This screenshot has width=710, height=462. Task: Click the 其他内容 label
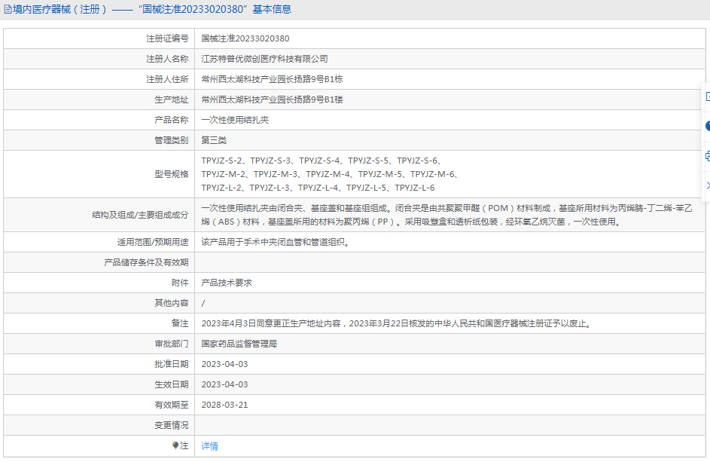pos(171,303)
